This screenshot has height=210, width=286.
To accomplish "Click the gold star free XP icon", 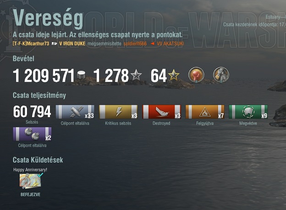I will pyautogui.click(x=174, y=75).
